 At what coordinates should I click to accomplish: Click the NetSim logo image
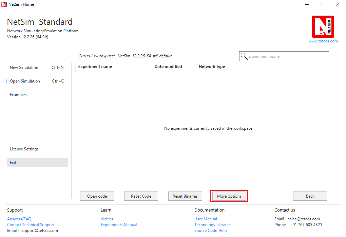[x=323, y=26]
